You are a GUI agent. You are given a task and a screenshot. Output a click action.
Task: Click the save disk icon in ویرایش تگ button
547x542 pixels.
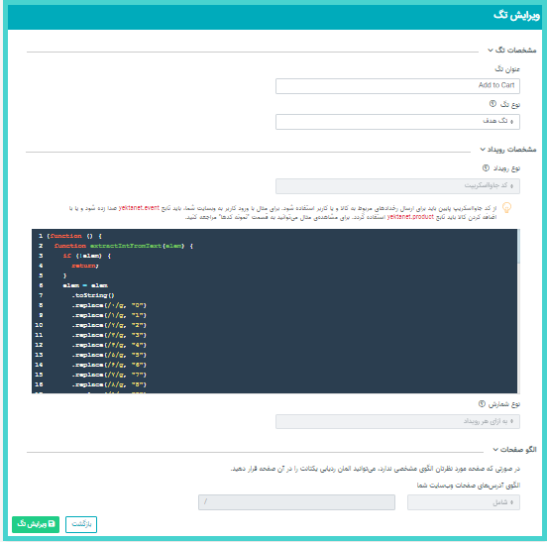(x=52, y=524)
